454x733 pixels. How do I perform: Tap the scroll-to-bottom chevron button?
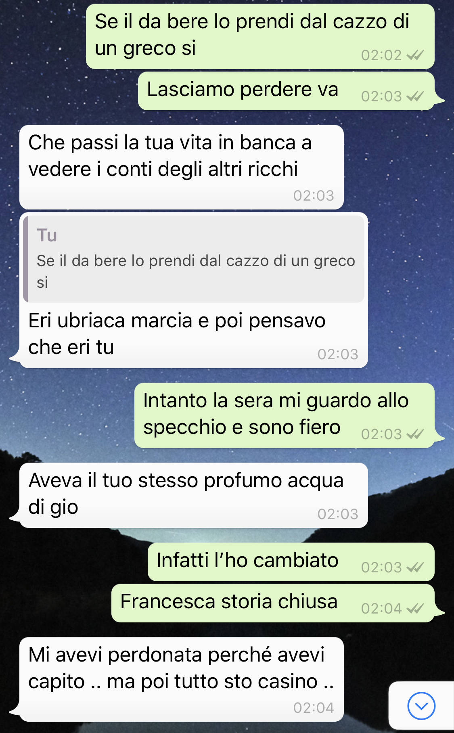[421, 706]
